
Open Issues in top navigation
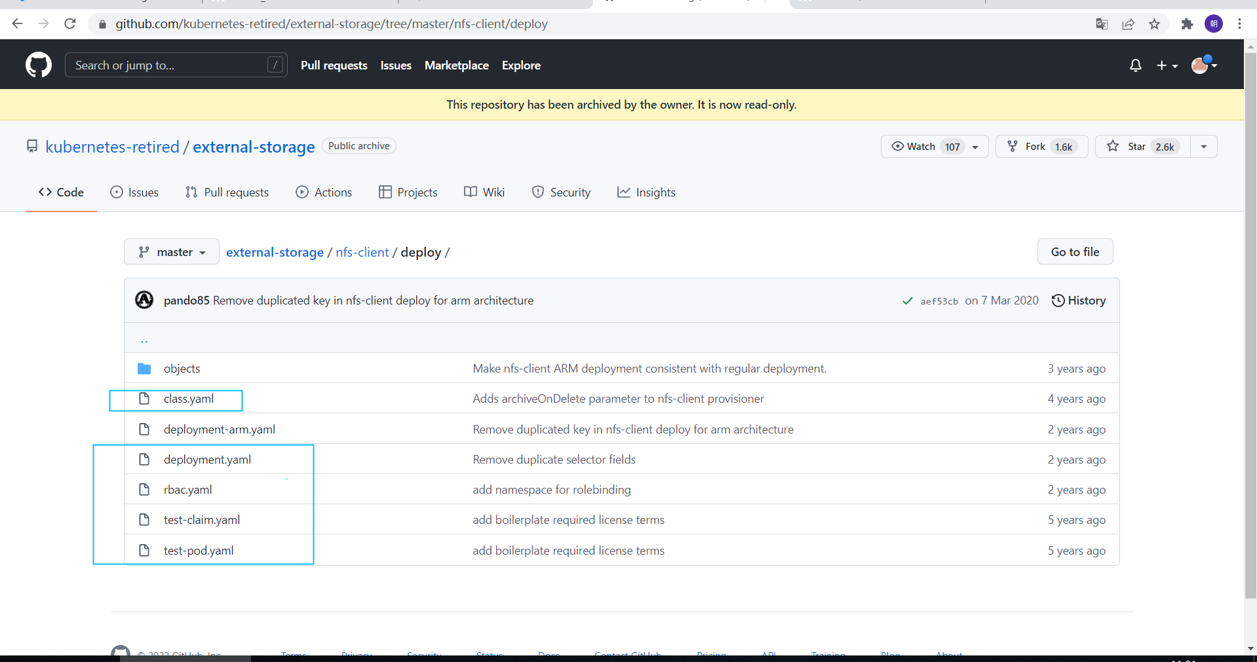(x=396, y=65)
